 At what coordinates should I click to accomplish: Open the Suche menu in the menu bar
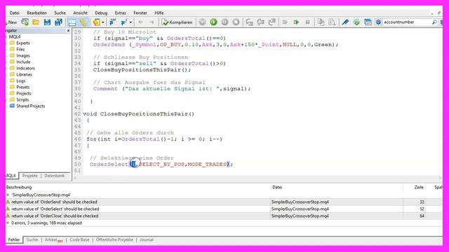tap(60, 13)
